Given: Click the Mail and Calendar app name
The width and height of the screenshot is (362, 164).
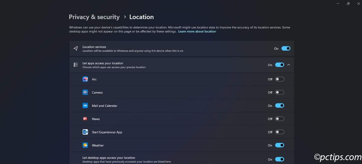Looking at the screenshot, I should pyautogui.click(x=105, y=106).
